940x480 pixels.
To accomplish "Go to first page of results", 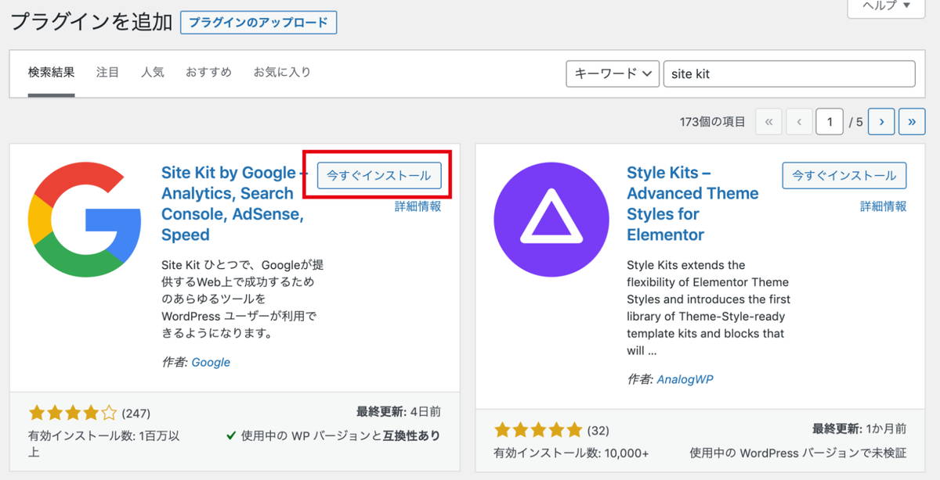I will click(768, 122).
